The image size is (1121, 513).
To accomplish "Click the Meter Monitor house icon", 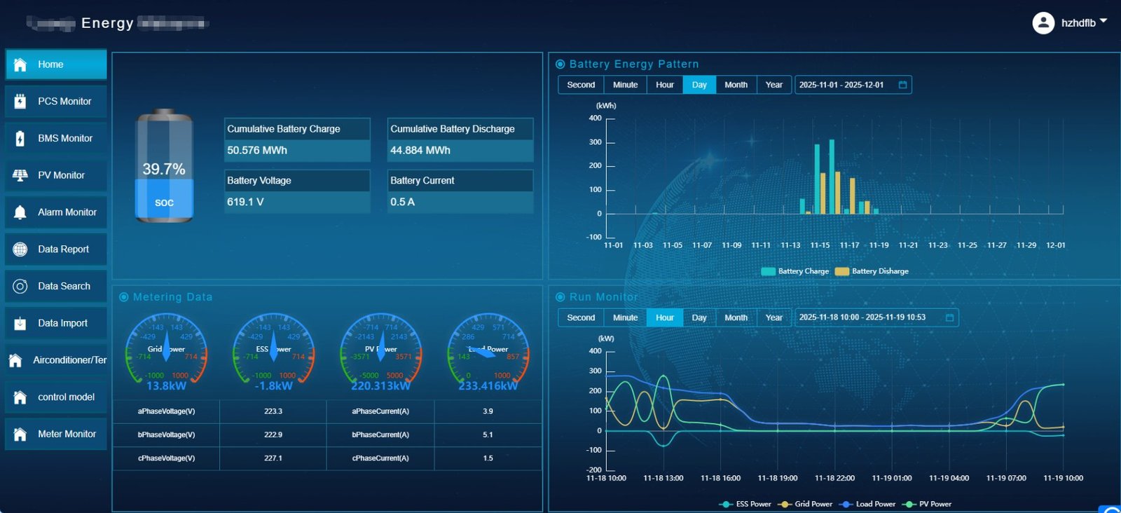I will (20, 435).
